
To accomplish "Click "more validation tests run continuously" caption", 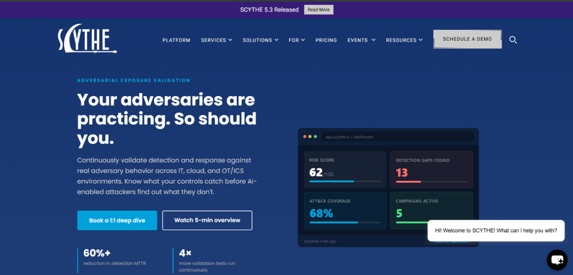I will 207,267.
